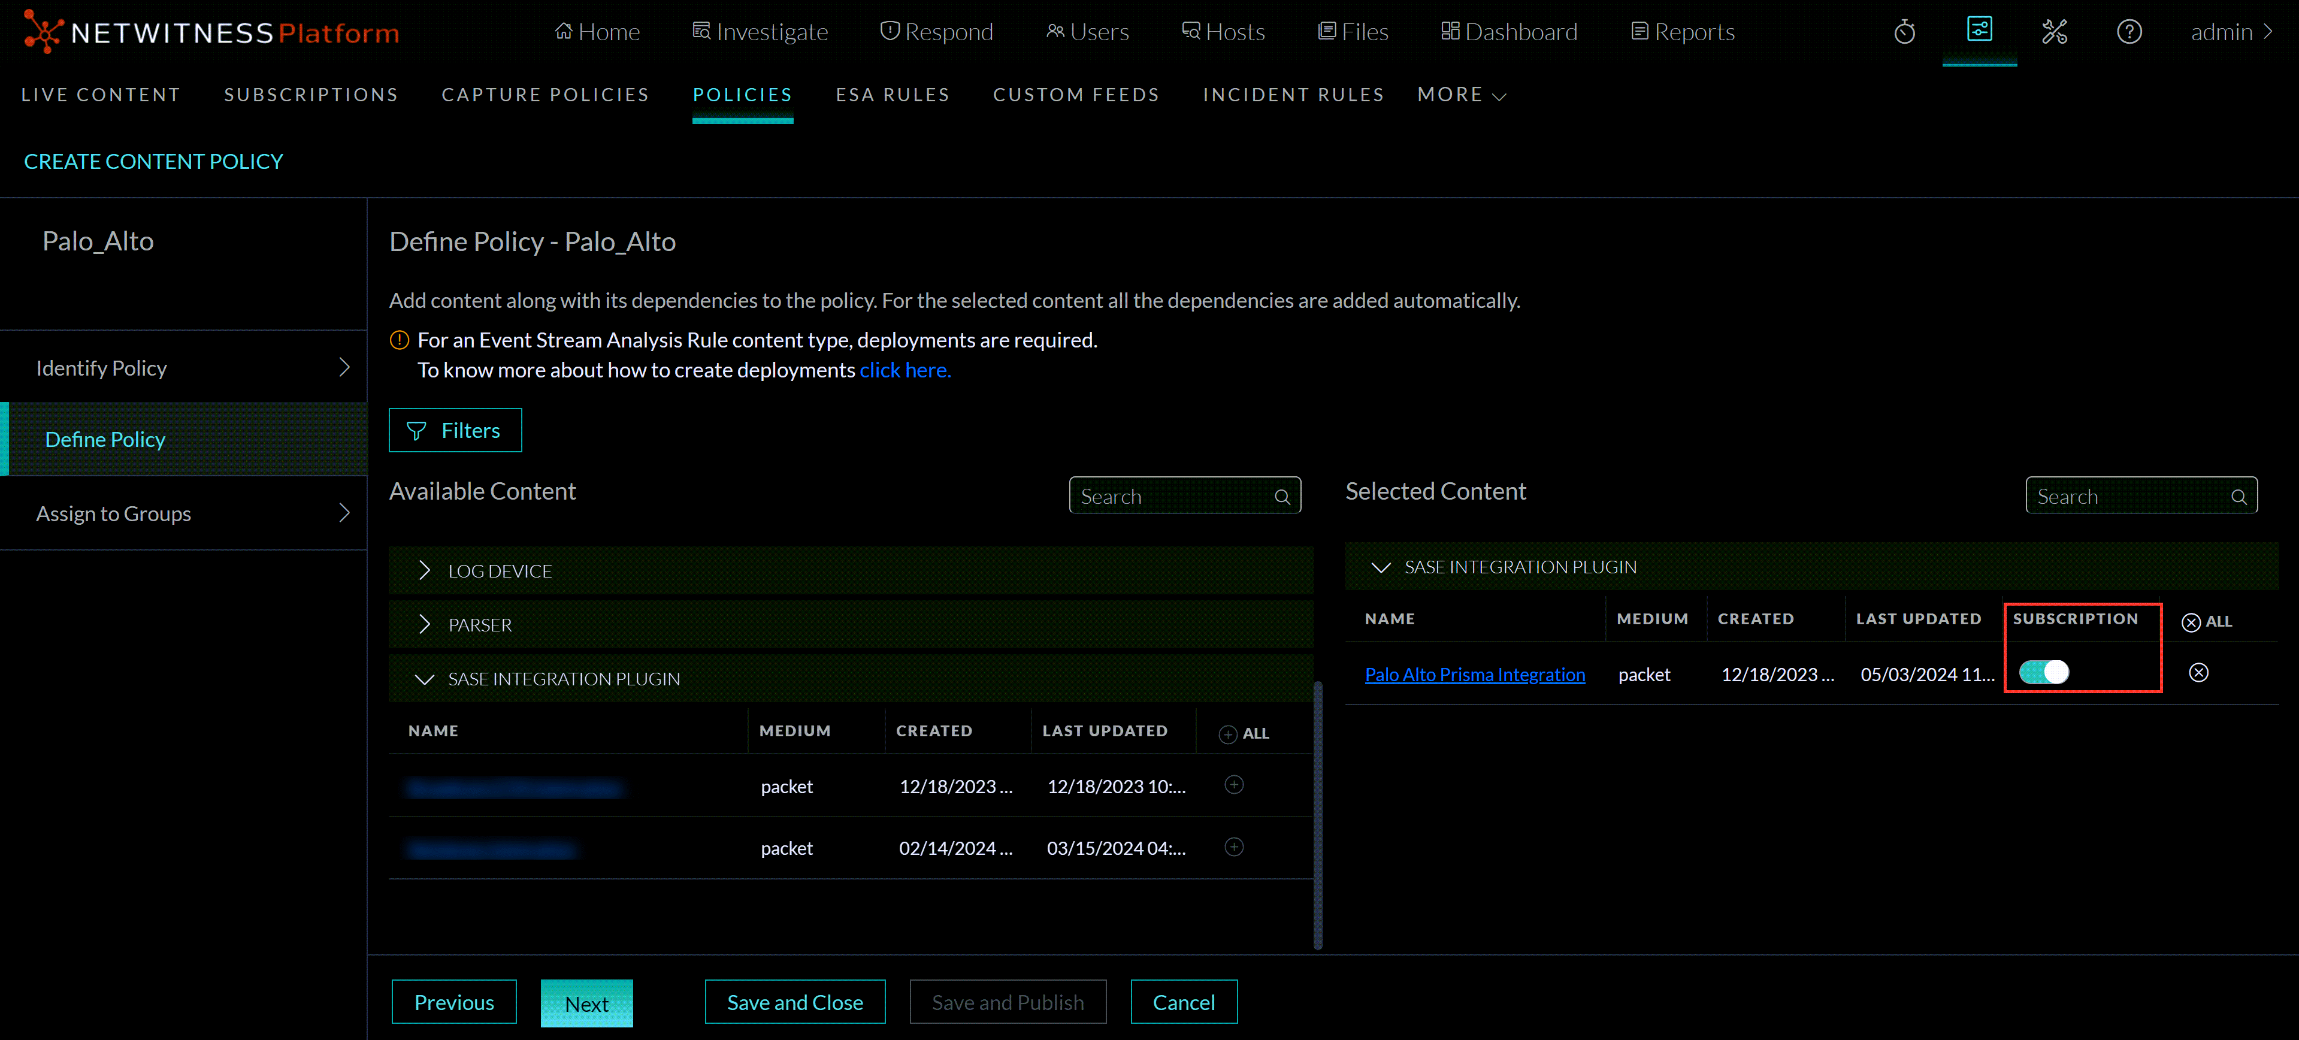Expand the PARSER section
2299x1040 pixels.
point(425,624)
